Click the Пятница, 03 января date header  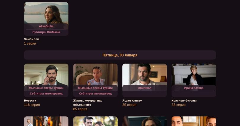click(120, 55)
